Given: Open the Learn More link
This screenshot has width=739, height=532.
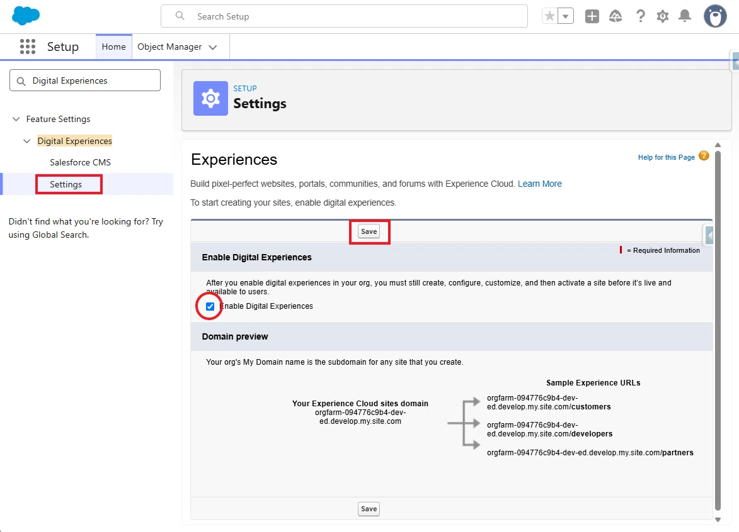Looking at the screenshot, I should click(540, 184).
